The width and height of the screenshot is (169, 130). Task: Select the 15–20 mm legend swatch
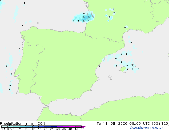pyautogui.click(x=42, y=127)
